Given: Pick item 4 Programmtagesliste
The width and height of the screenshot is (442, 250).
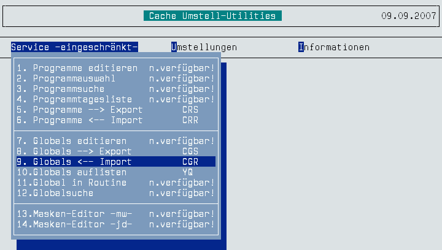Looking at the screenshot, I should tap(116, 99).
